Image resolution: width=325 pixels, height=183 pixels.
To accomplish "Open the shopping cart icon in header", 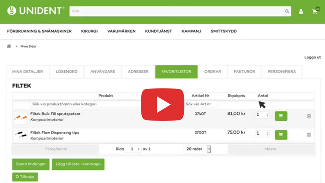I will pyautogui.click(x=314, y=11).
